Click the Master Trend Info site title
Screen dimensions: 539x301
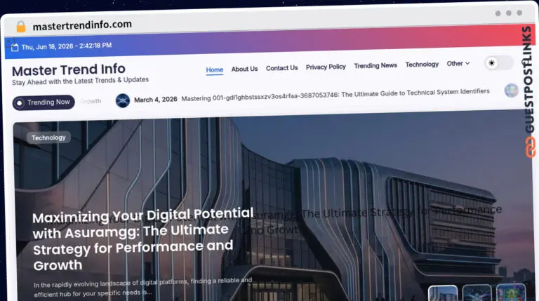tap(69, 69)
